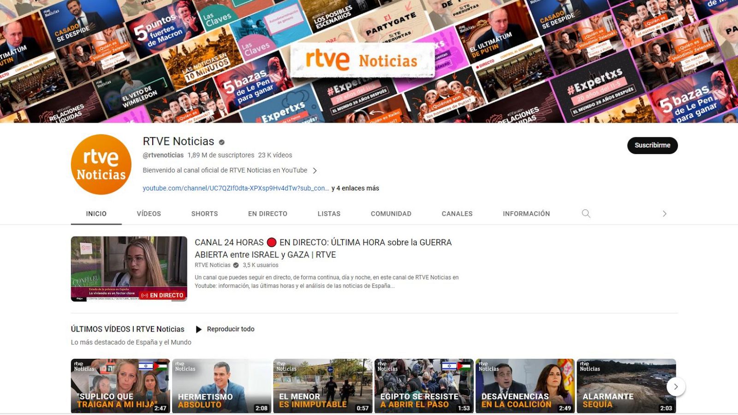The width and height of the screenshot is (738, 415).
Task: Open the COMUNIDAD tab
Action: tap(391, 213)
